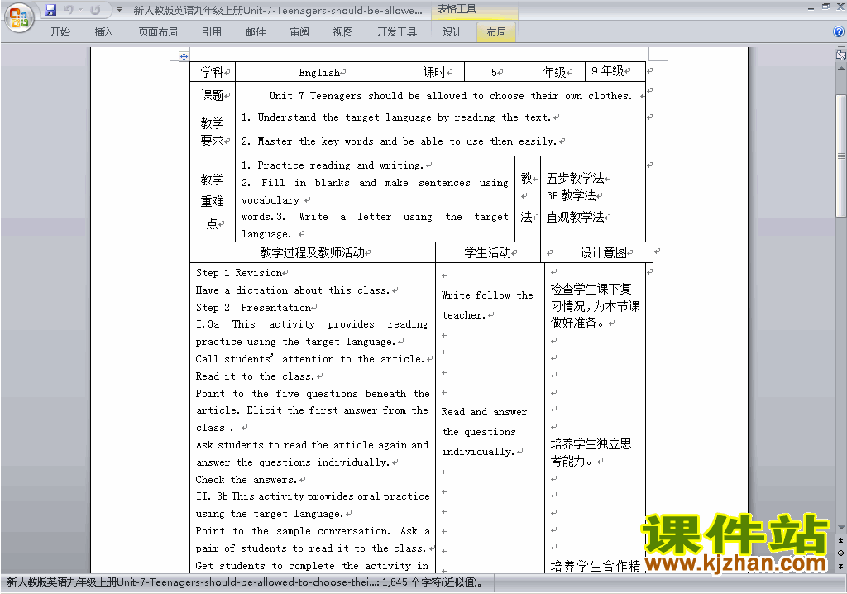Click '检查学生课下复' design intent text
847x594 pixels.
coord(591,289)
